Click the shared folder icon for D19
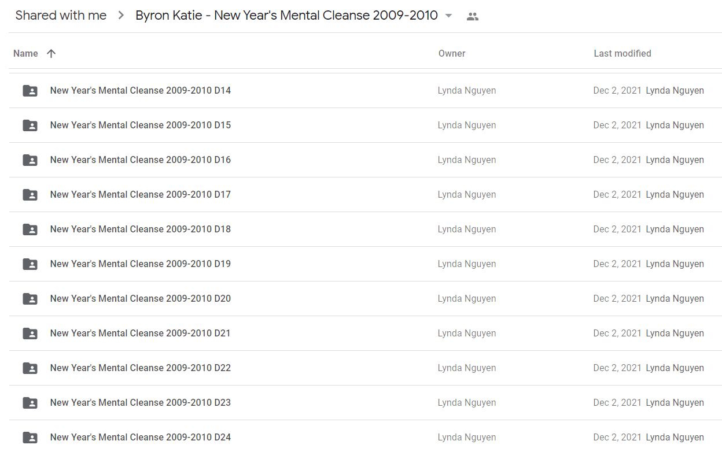 (30, 264)
